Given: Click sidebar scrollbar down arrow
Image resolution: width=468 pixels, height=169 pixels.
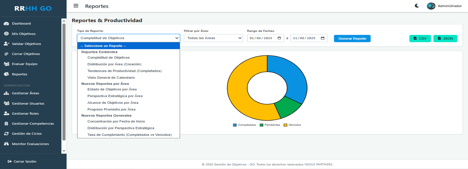Looking at the screenshot, I should (64, 151).
